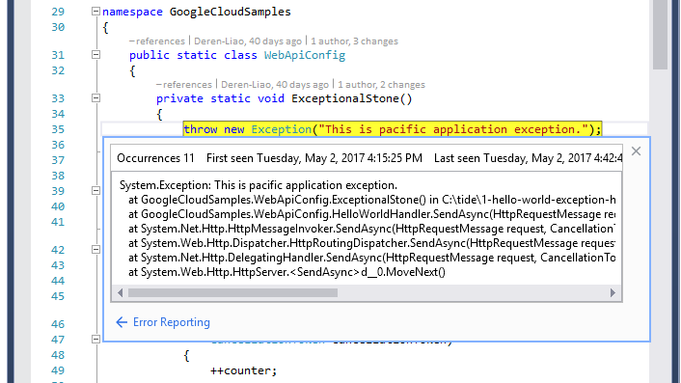Close the exception details popup
This screenshot has width=681, height=383.
(x=636, y=151)
